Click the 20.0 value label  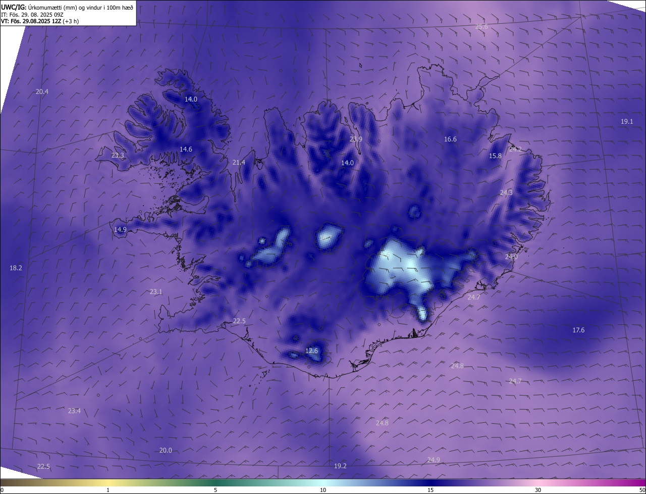tap(166, 450)
